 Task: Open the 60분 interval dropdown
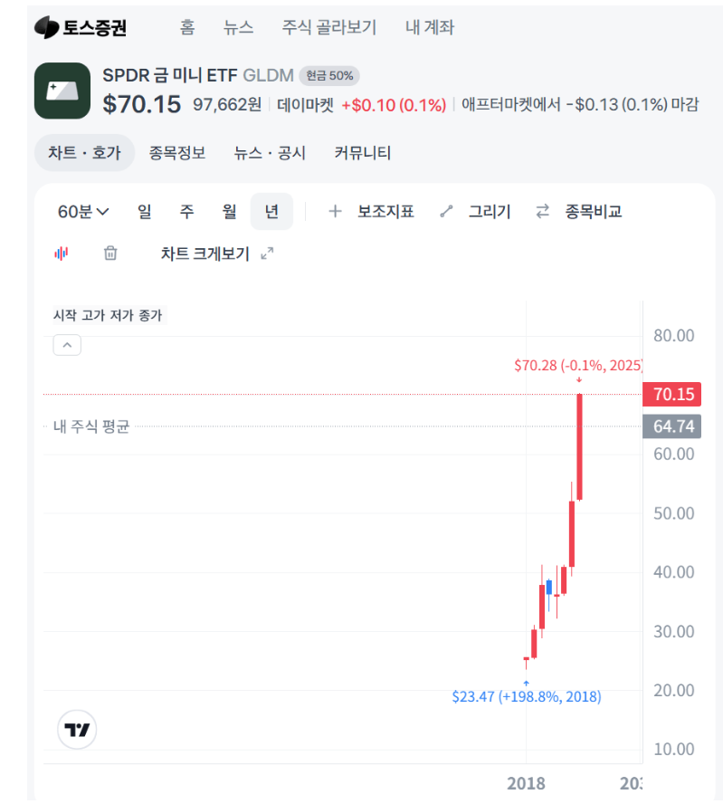(x=83, y=212)
